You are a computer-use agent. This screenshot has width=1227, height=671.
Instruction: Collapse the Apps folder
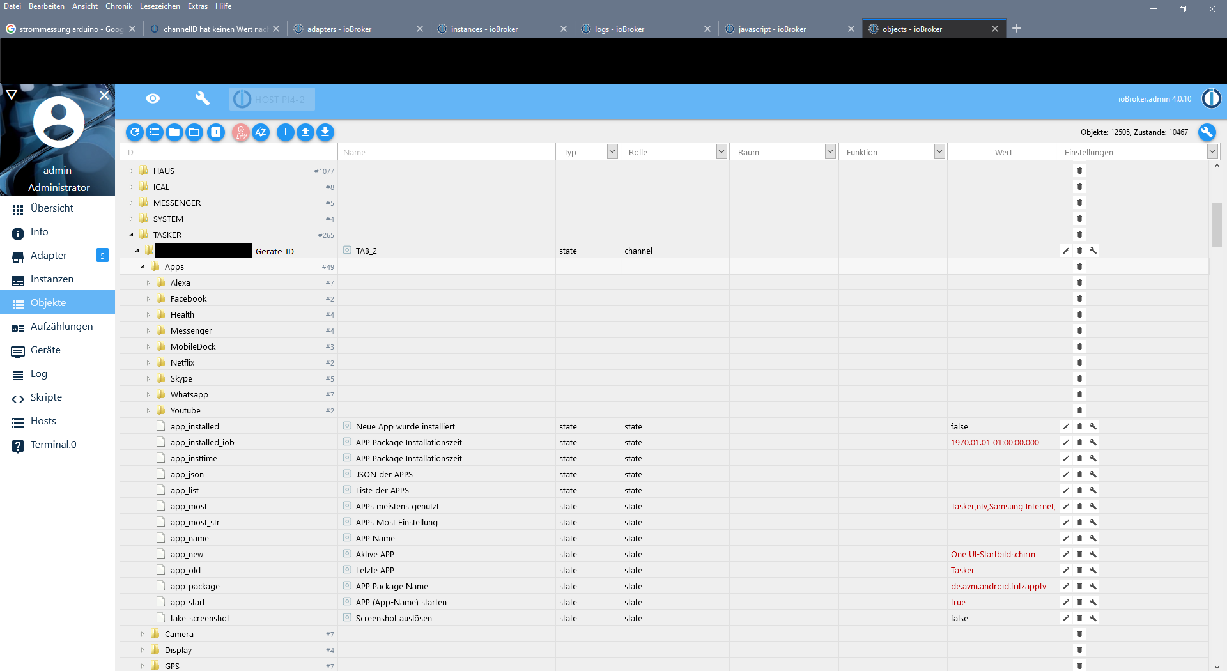click(x=143, y=266)
